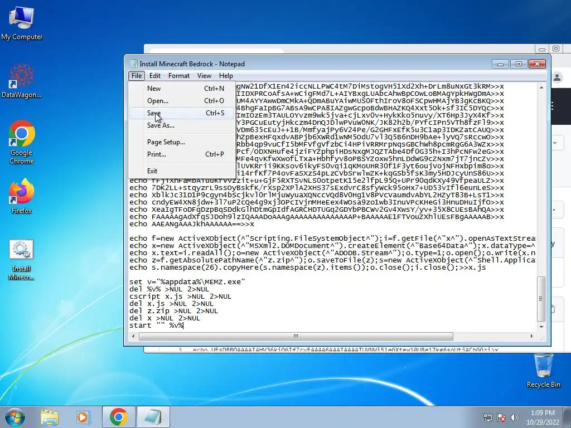
Task: Click the 'del z.zip >NUL 2>NUL' line
Action: (x=174, y=311)
